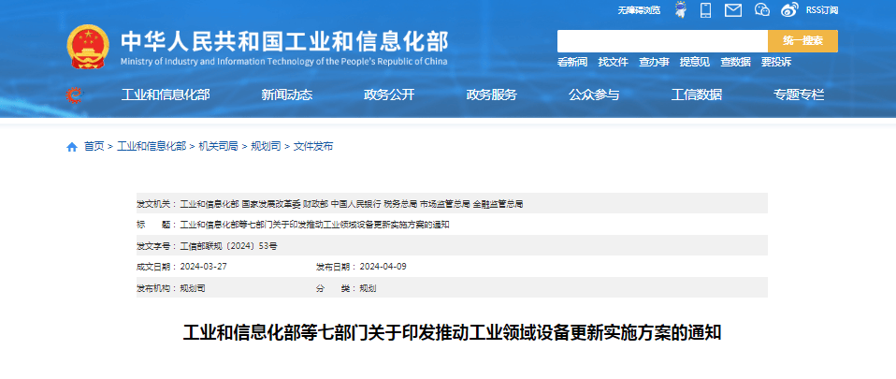
Task: Click the home icon in breadcrumb
Action: pos(72,147)
